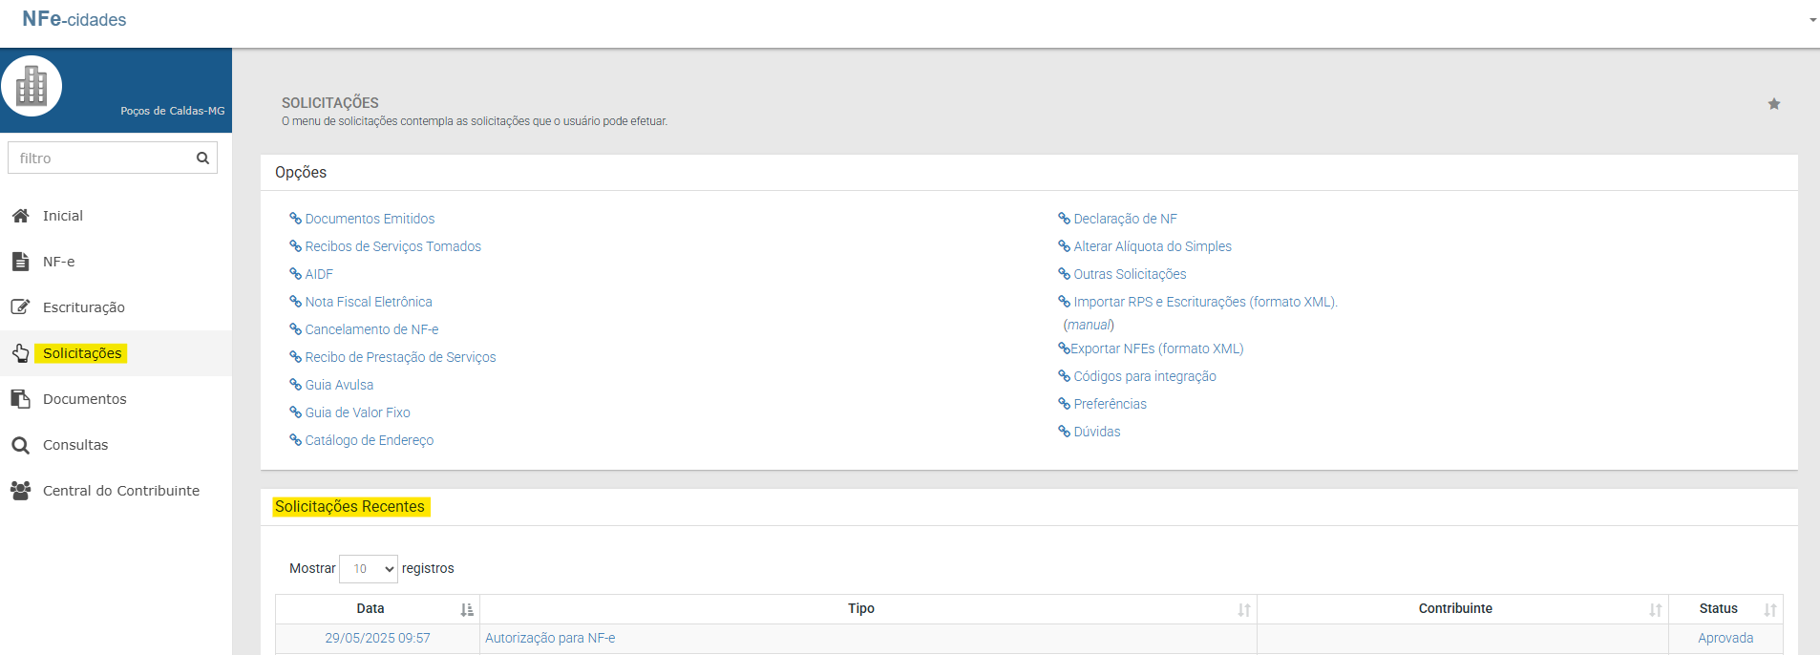Click link icon next to Documentos Emitidos
This screenshot has width=1820, height=655.
tap(295, 219)
